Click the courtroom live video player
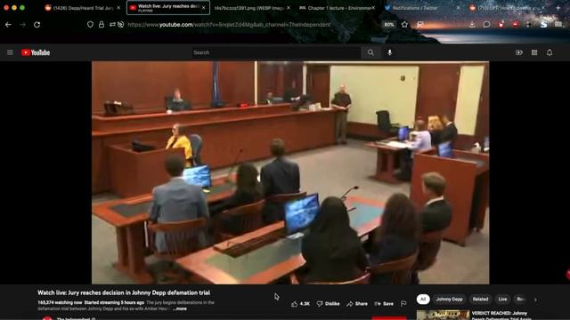The width and height of the screenshot is (570, 320). click(x=290, y=172)
